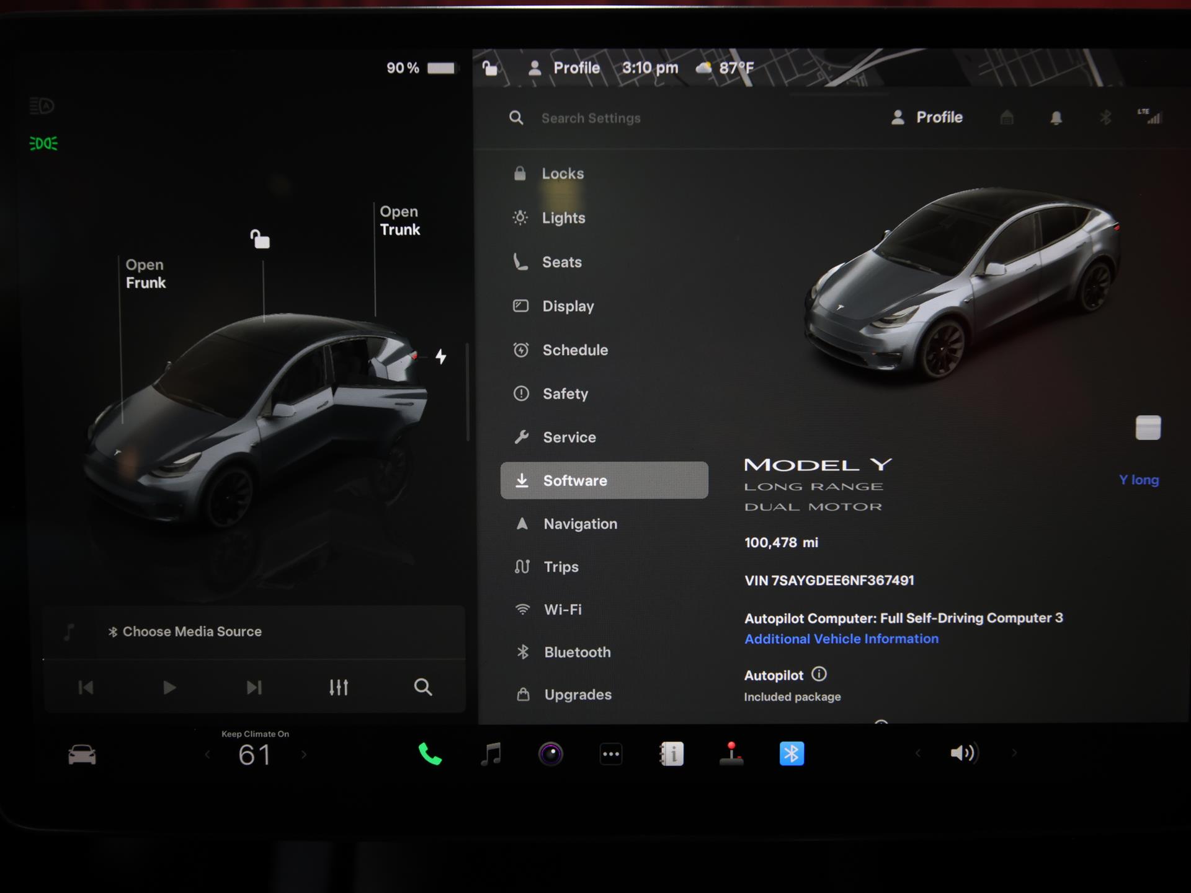Tap the 90% battery indicator

[x=421, y=68]
